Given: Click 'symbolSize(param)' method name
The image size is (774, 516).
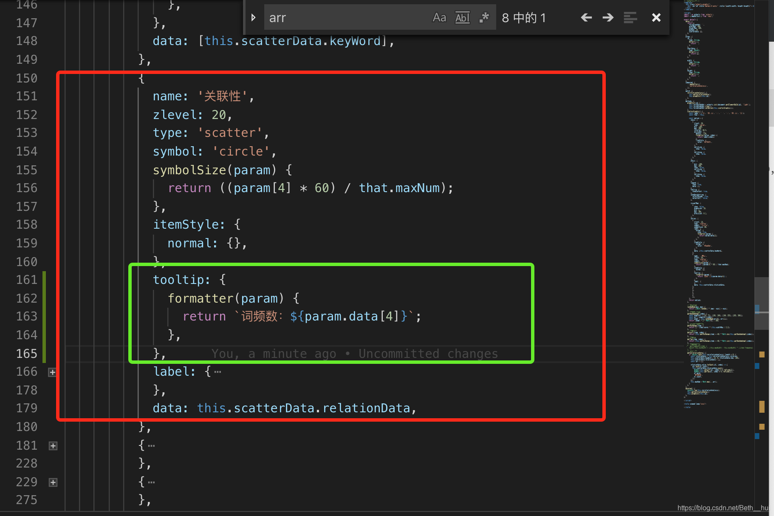Looking at the screenshot, I should coord(215,170).
